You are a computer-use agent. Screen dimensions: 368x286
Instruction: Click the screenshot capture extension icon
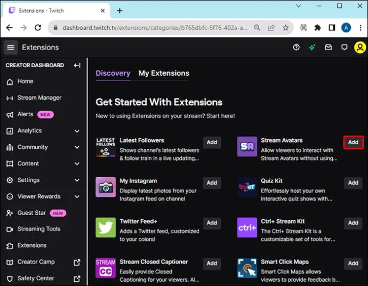(303, 28)
